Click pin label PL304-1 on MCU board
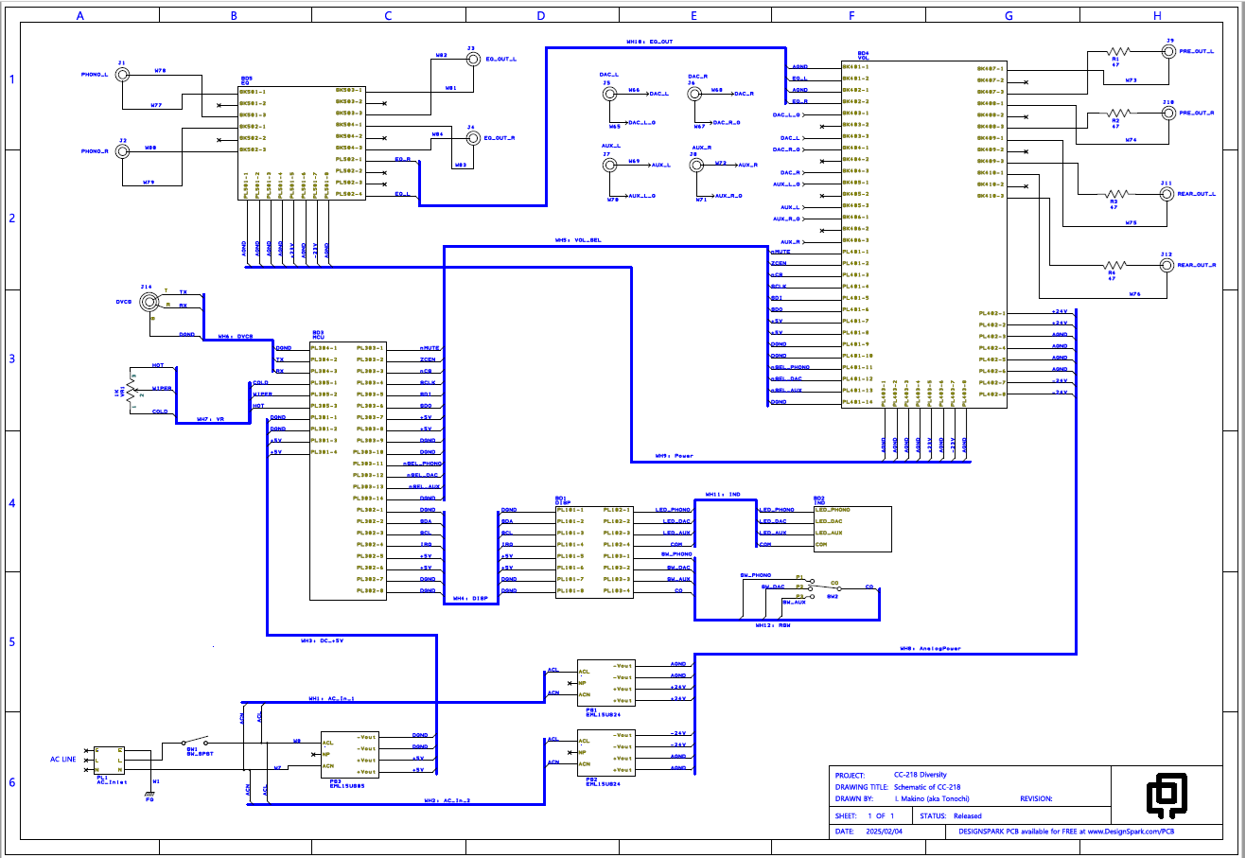 click(324, 348)
